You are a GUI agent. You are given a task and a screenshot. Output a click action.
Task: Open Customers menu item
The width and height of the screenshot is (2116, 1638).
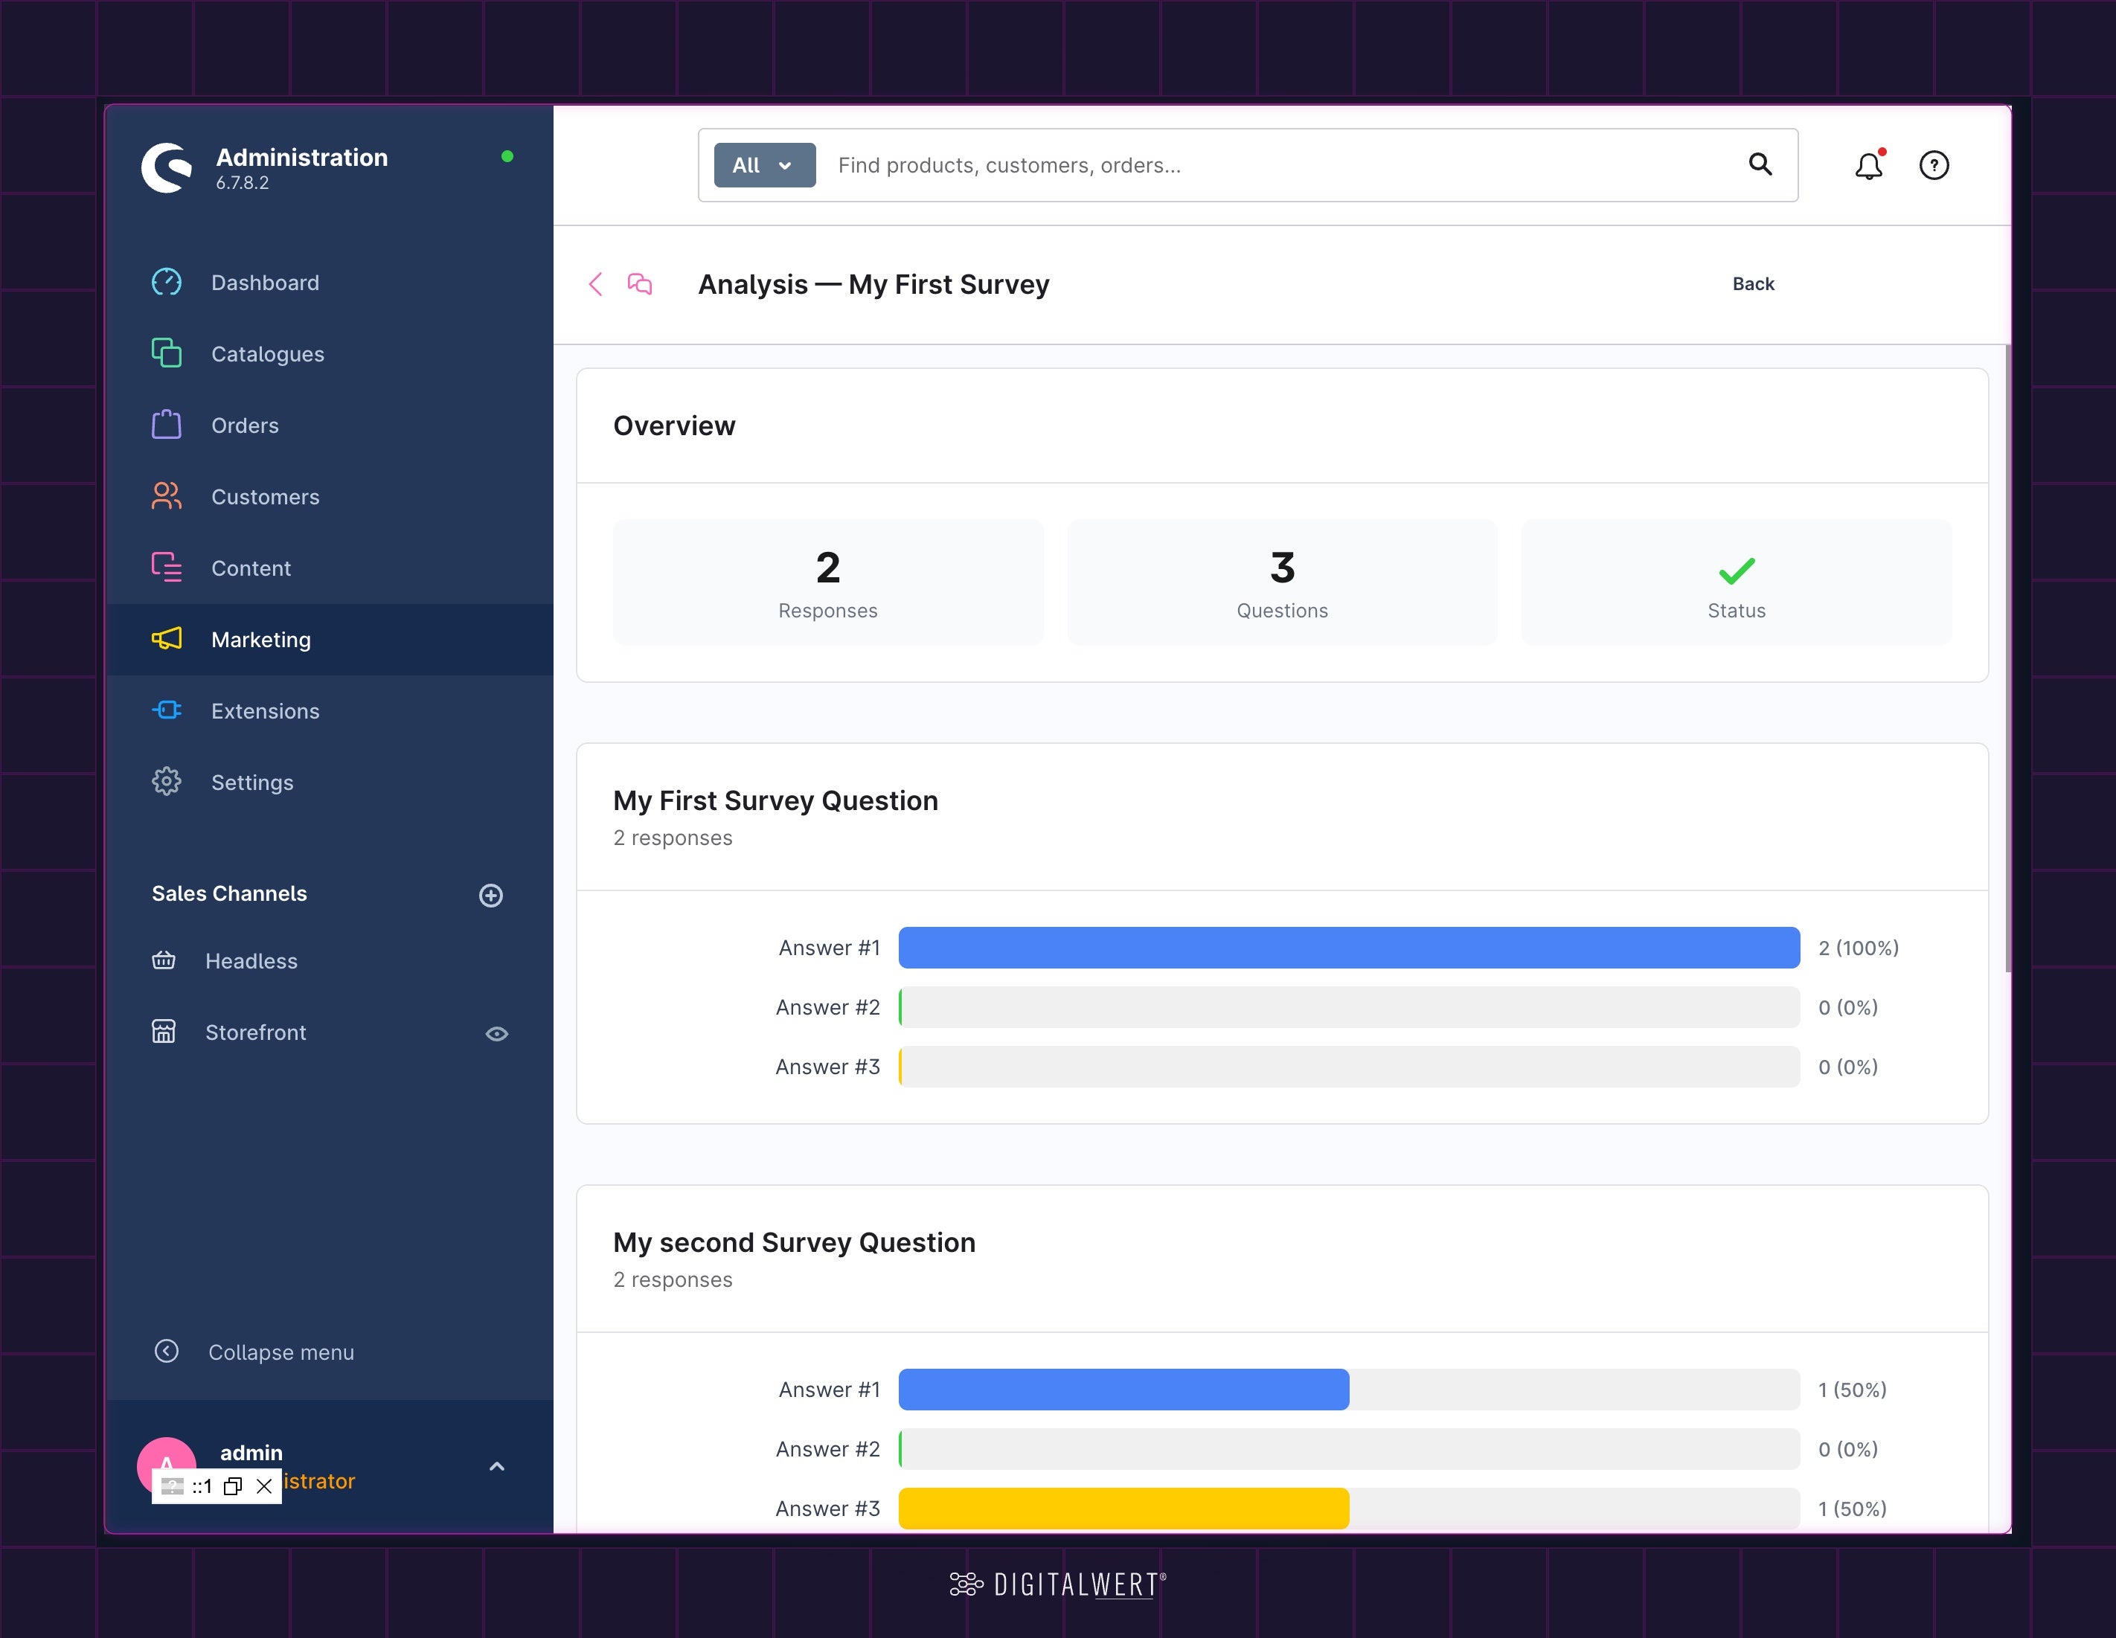click(x=330, y=497)
